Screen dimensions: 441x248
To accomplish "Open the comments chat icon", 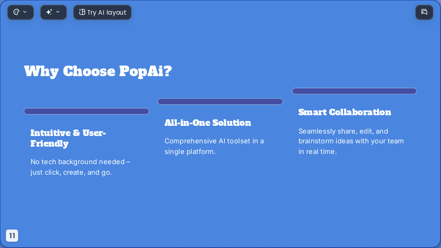I will [424, 12].
